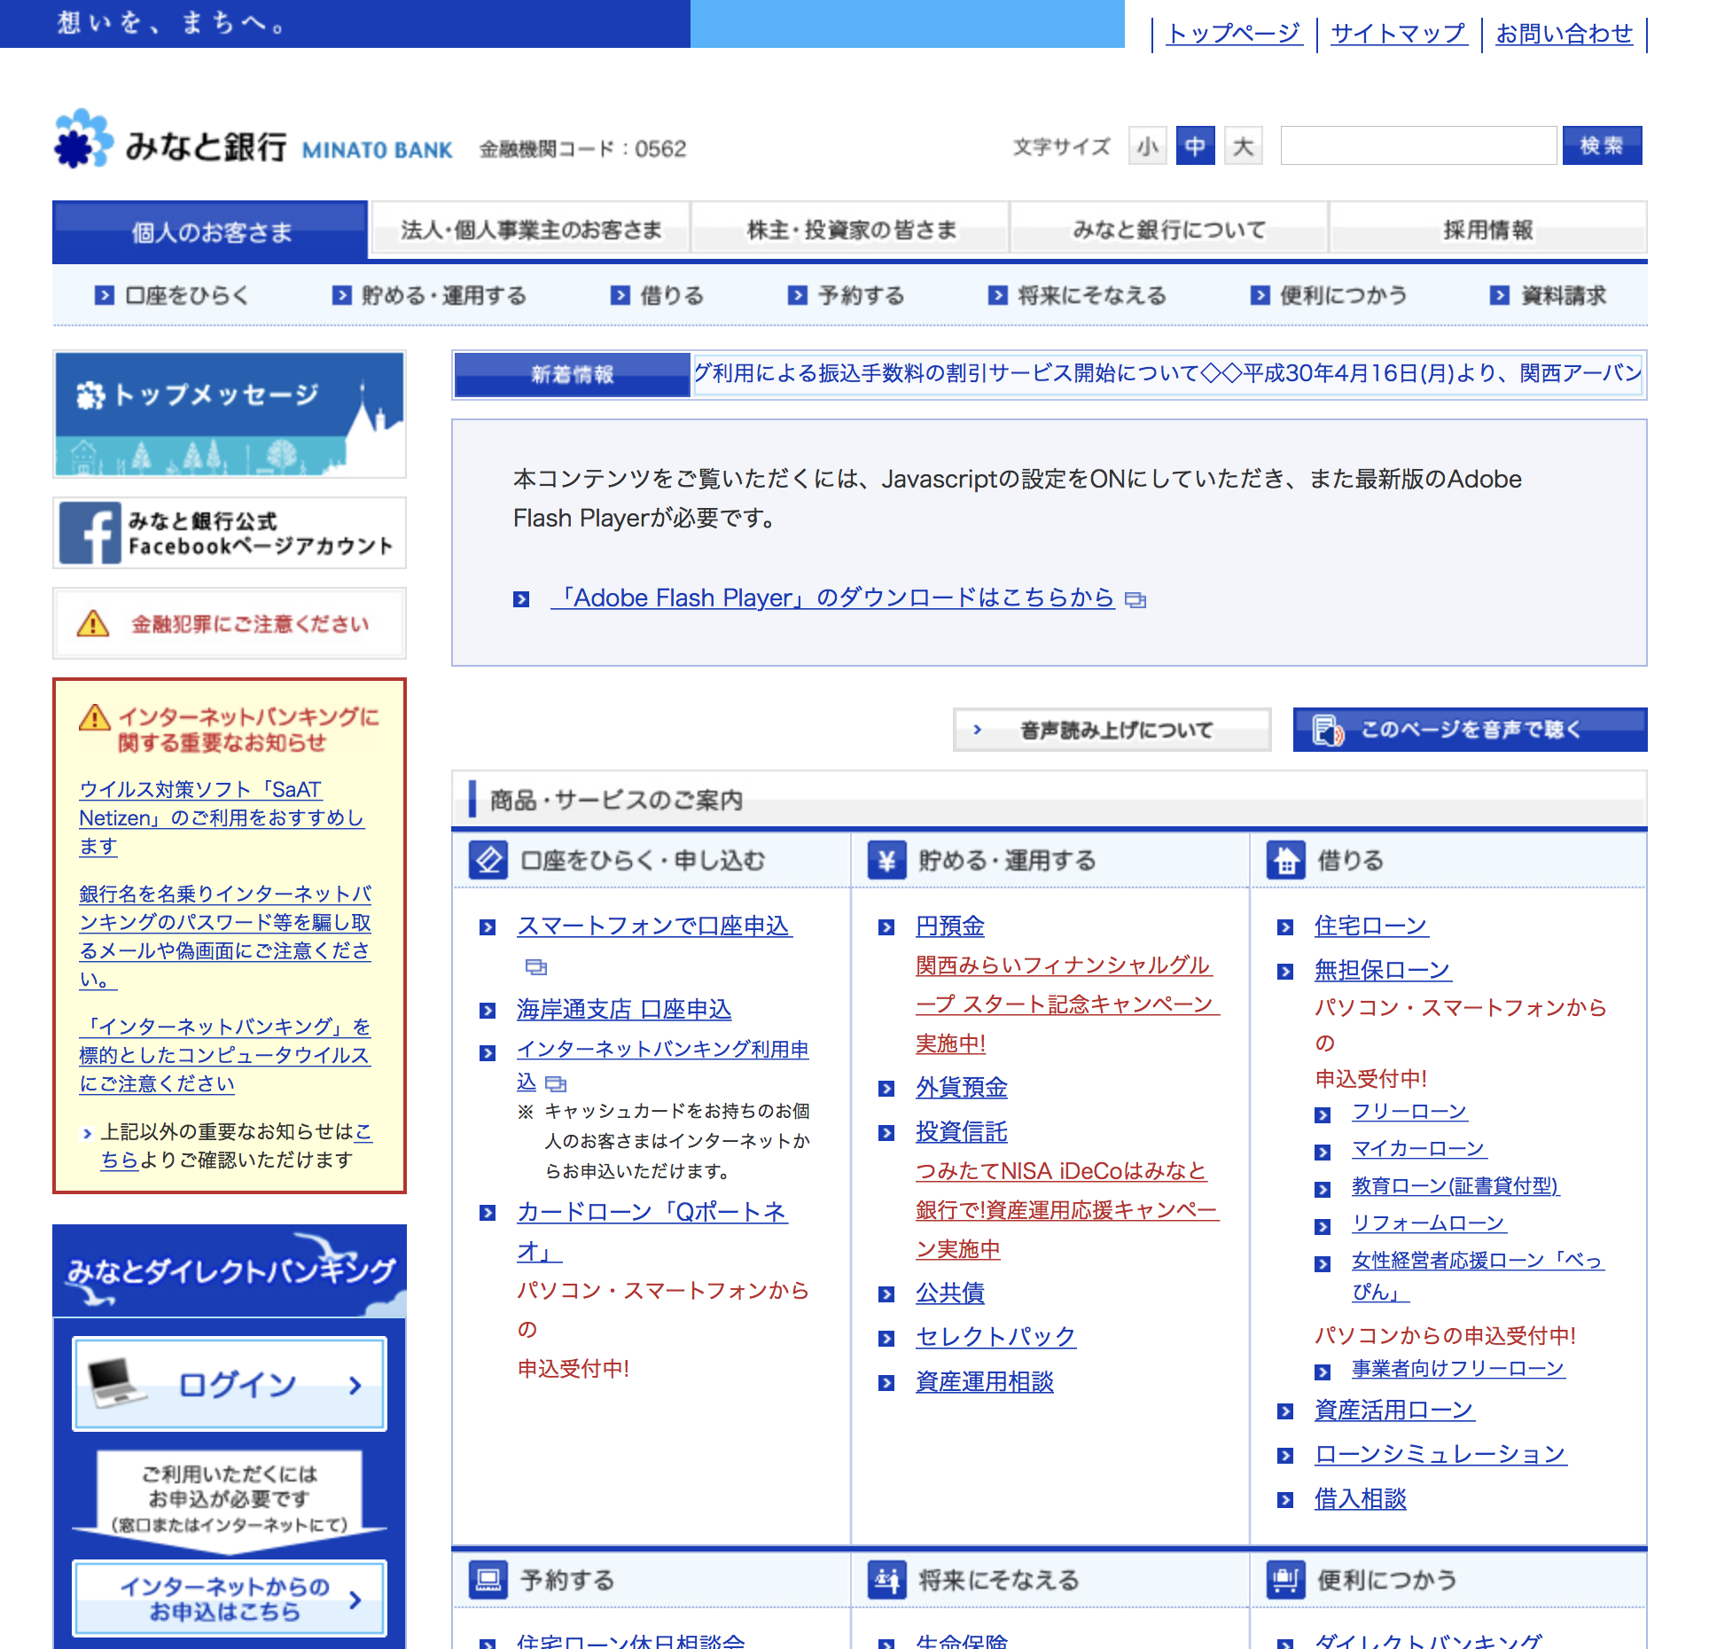Viewport: 1709px width, 1649px height.
Task: Set font size to 中
Action: coord(1195,145)
